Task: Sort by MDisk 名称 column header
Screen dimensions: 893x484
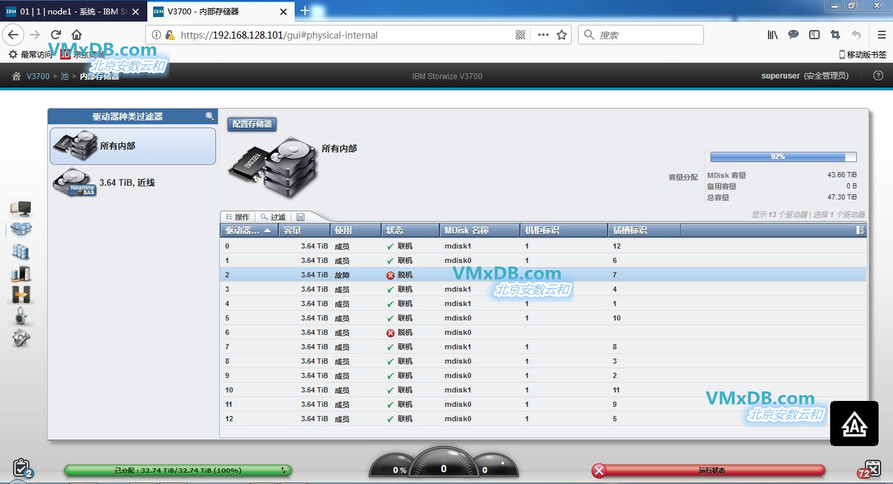Action: pyautogui.click(x=480, y=230)
